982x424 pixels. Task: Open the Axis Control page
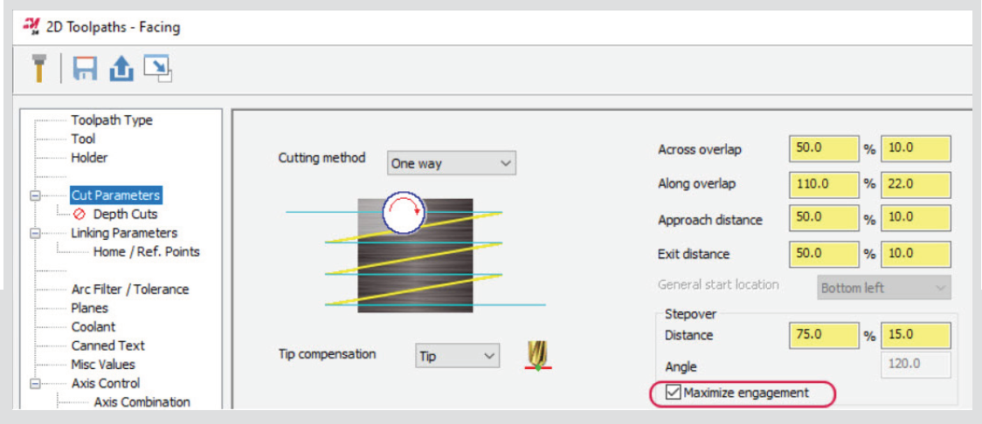pos(105,383)
